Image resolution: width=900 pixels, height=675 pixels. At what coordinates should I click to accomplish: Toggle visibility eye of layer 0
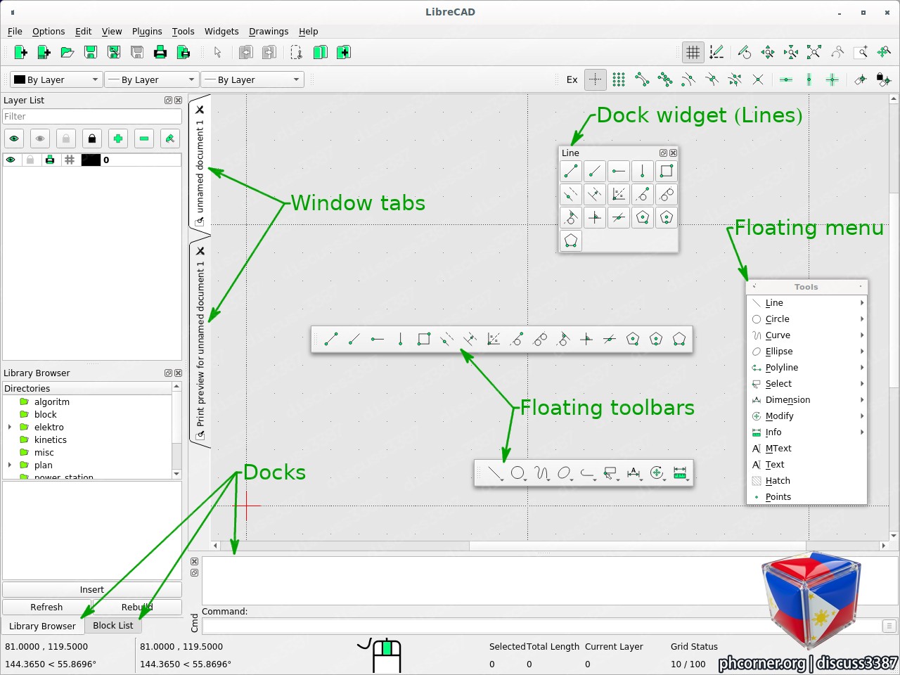(x=11, y=160)
